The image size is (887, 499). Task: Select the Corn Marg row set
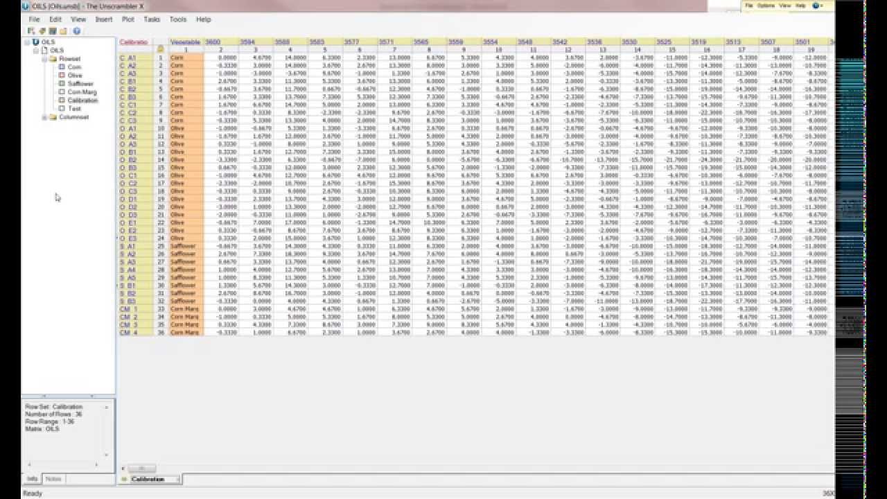[x=82, y=92]
